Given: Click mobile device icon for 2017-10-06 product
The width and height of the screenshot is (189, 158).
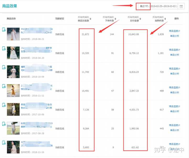Looking at the screenshot, I should 4,105.
